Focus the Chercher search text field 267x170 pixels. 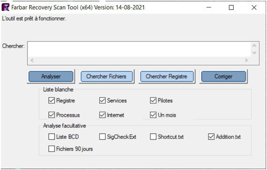tap(139, 50)
